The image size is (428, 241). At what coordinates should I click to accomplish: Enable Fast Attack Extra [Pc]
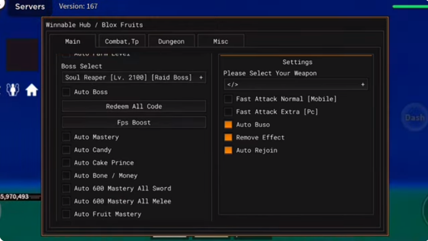click(228, 112)
